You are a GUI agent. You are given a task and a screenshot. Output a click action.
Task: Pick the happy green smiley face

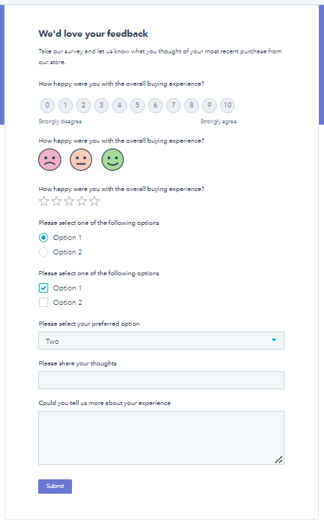click(x=112, y=160)
